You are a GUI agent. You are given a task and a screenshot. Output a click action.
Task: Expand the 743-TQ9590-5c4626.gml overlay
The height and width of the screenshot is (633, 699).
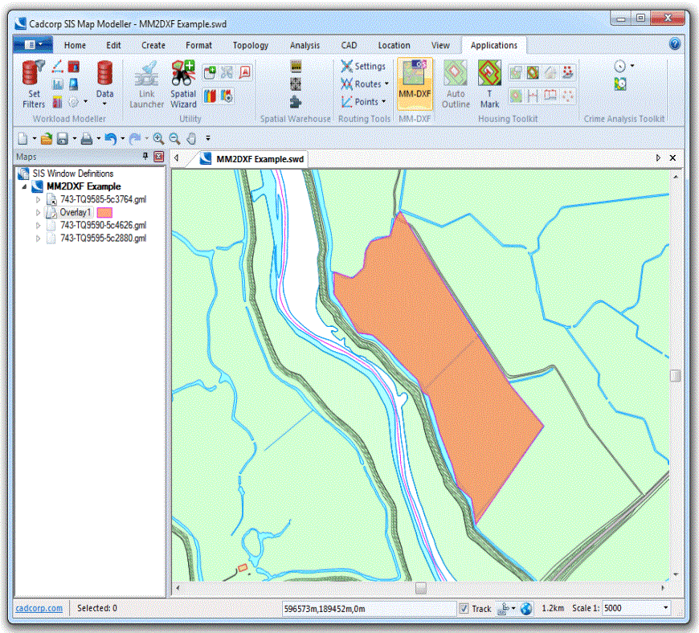(39, 226)
